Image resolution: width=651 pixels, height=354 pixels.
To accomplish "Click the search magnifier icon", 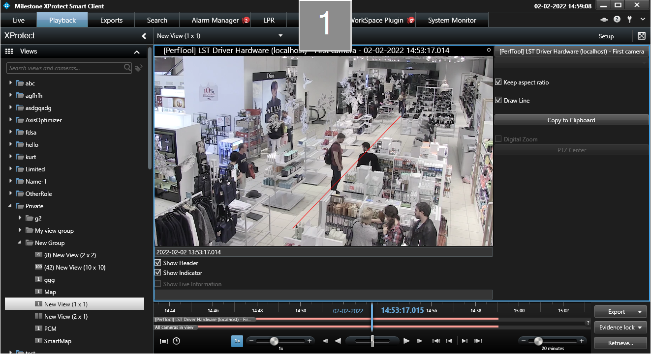I will tap(127, 68).
